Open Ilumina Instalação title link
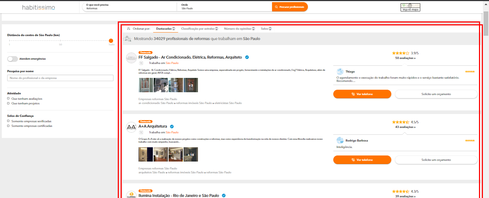This screenshot has width=489, height=198. (179, 195)
